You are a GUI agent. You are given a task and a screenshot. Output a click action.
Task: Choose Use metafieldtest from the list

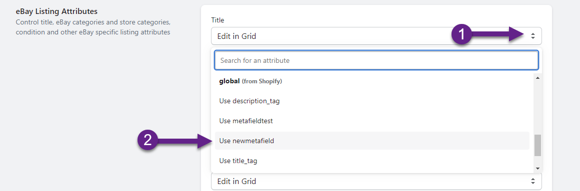click(x=371, y=121)
